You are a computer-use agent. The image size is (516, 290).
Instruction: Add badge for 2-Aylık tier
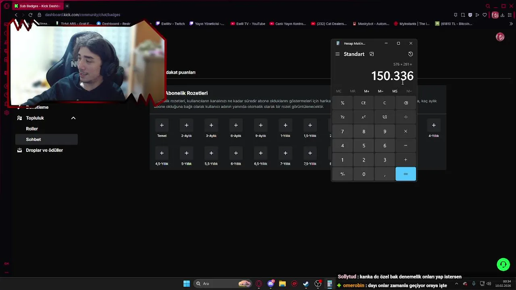point(186,125)
